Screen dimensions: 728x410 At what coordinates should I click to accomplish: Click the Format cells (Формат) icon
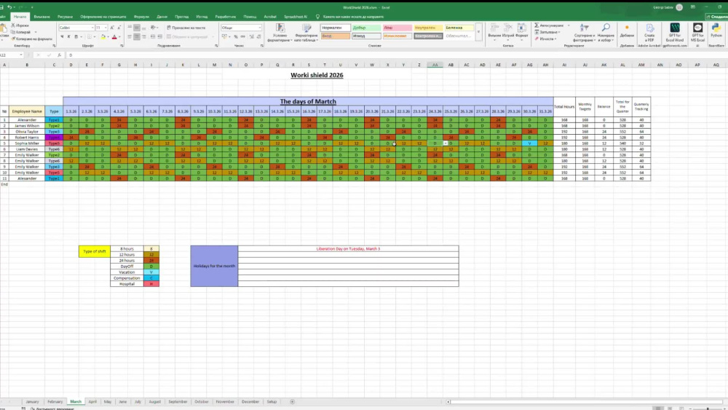click(521, 30)
